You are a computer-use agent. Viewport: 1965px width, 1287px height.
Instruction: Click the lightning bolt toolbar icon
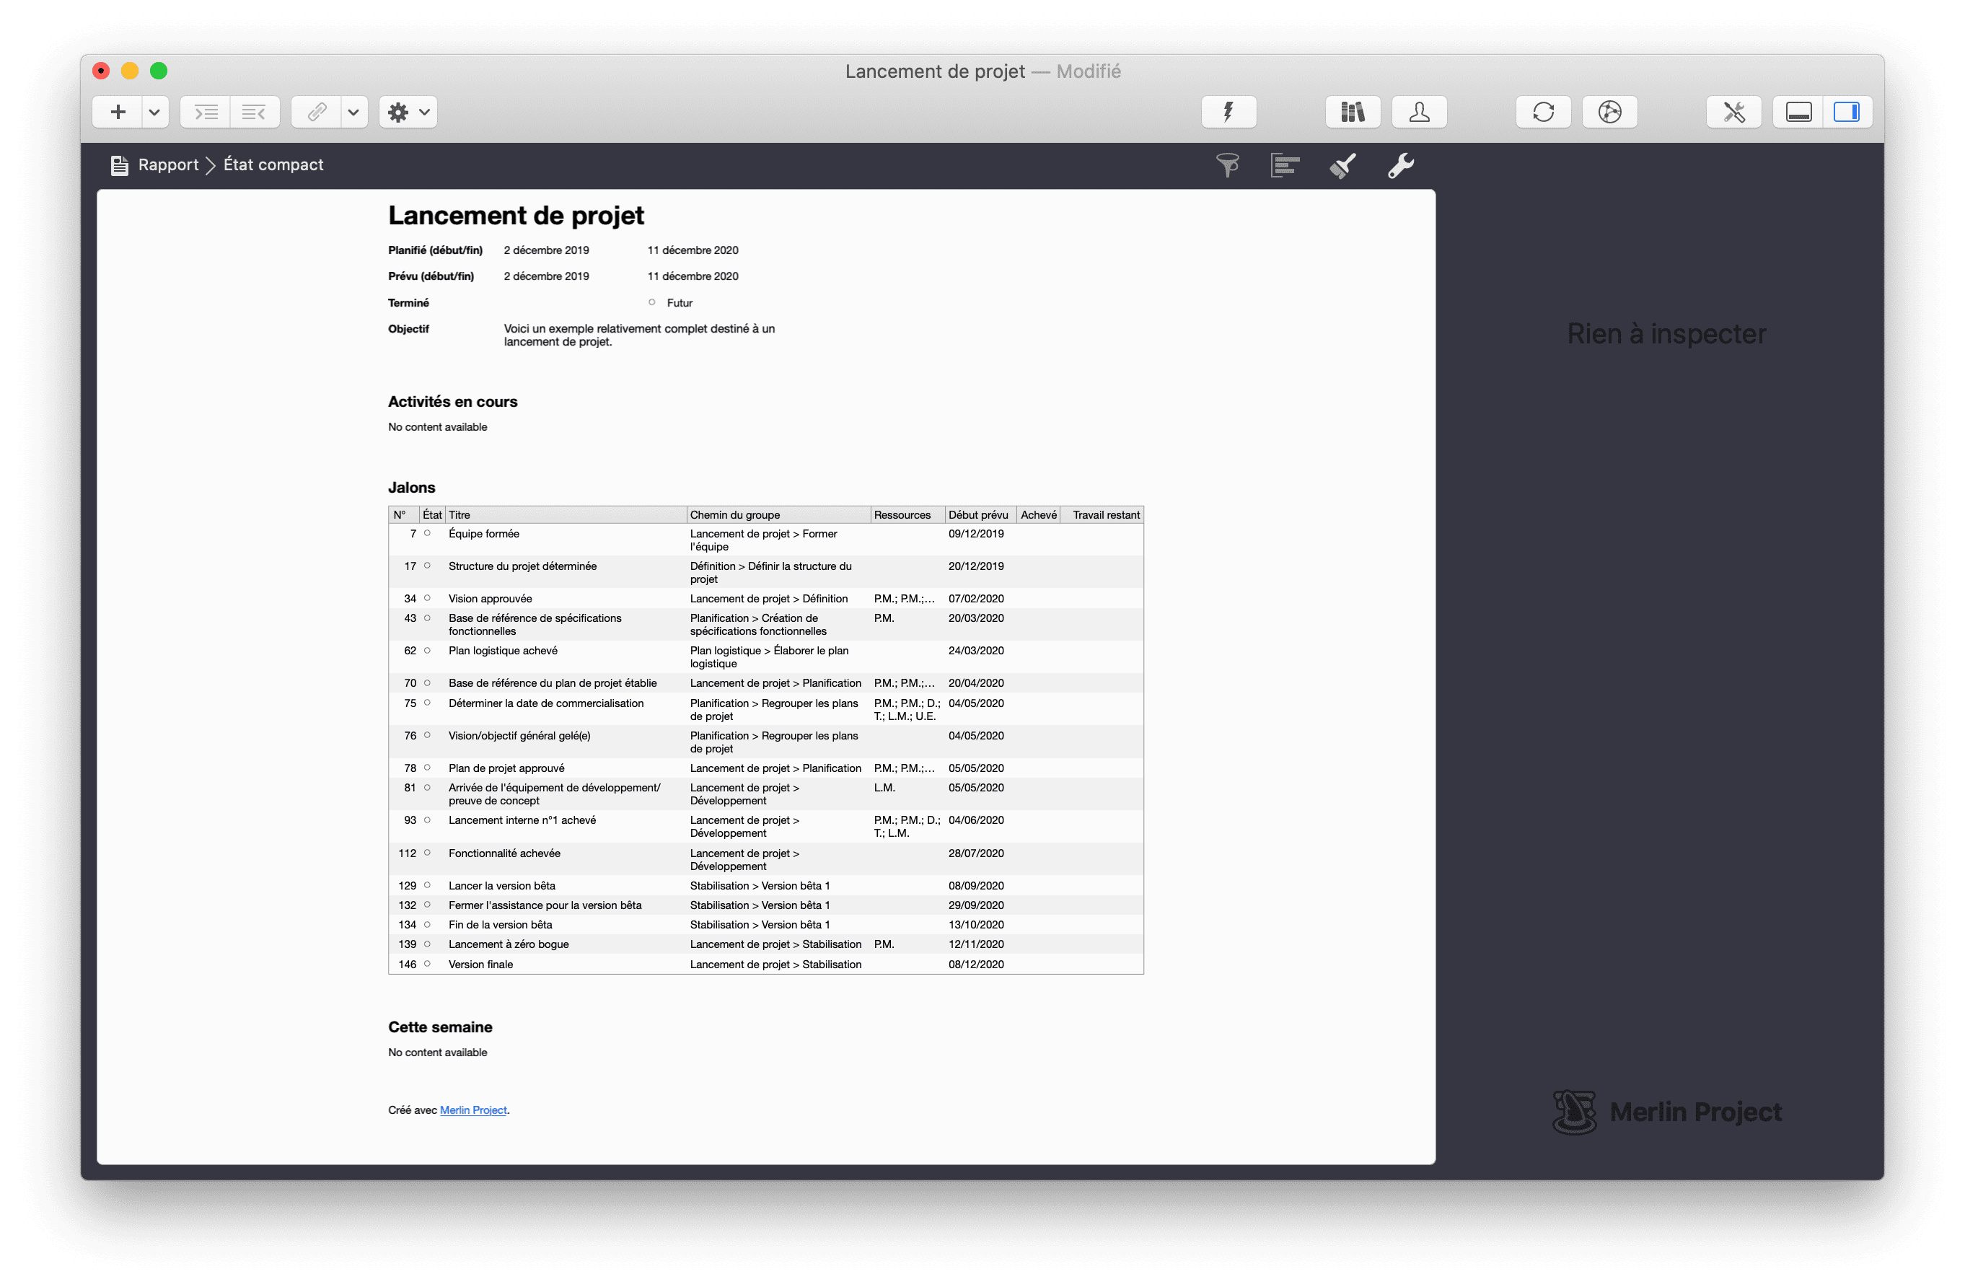pos(1228,113)
